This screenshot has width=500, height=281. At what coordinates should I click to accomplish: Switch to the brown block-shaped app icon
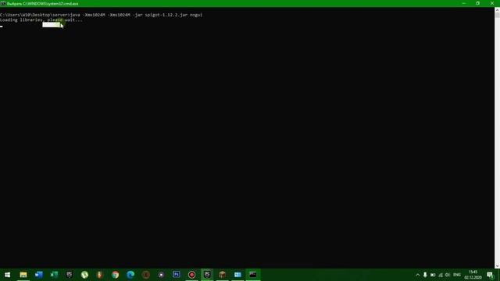222,275
